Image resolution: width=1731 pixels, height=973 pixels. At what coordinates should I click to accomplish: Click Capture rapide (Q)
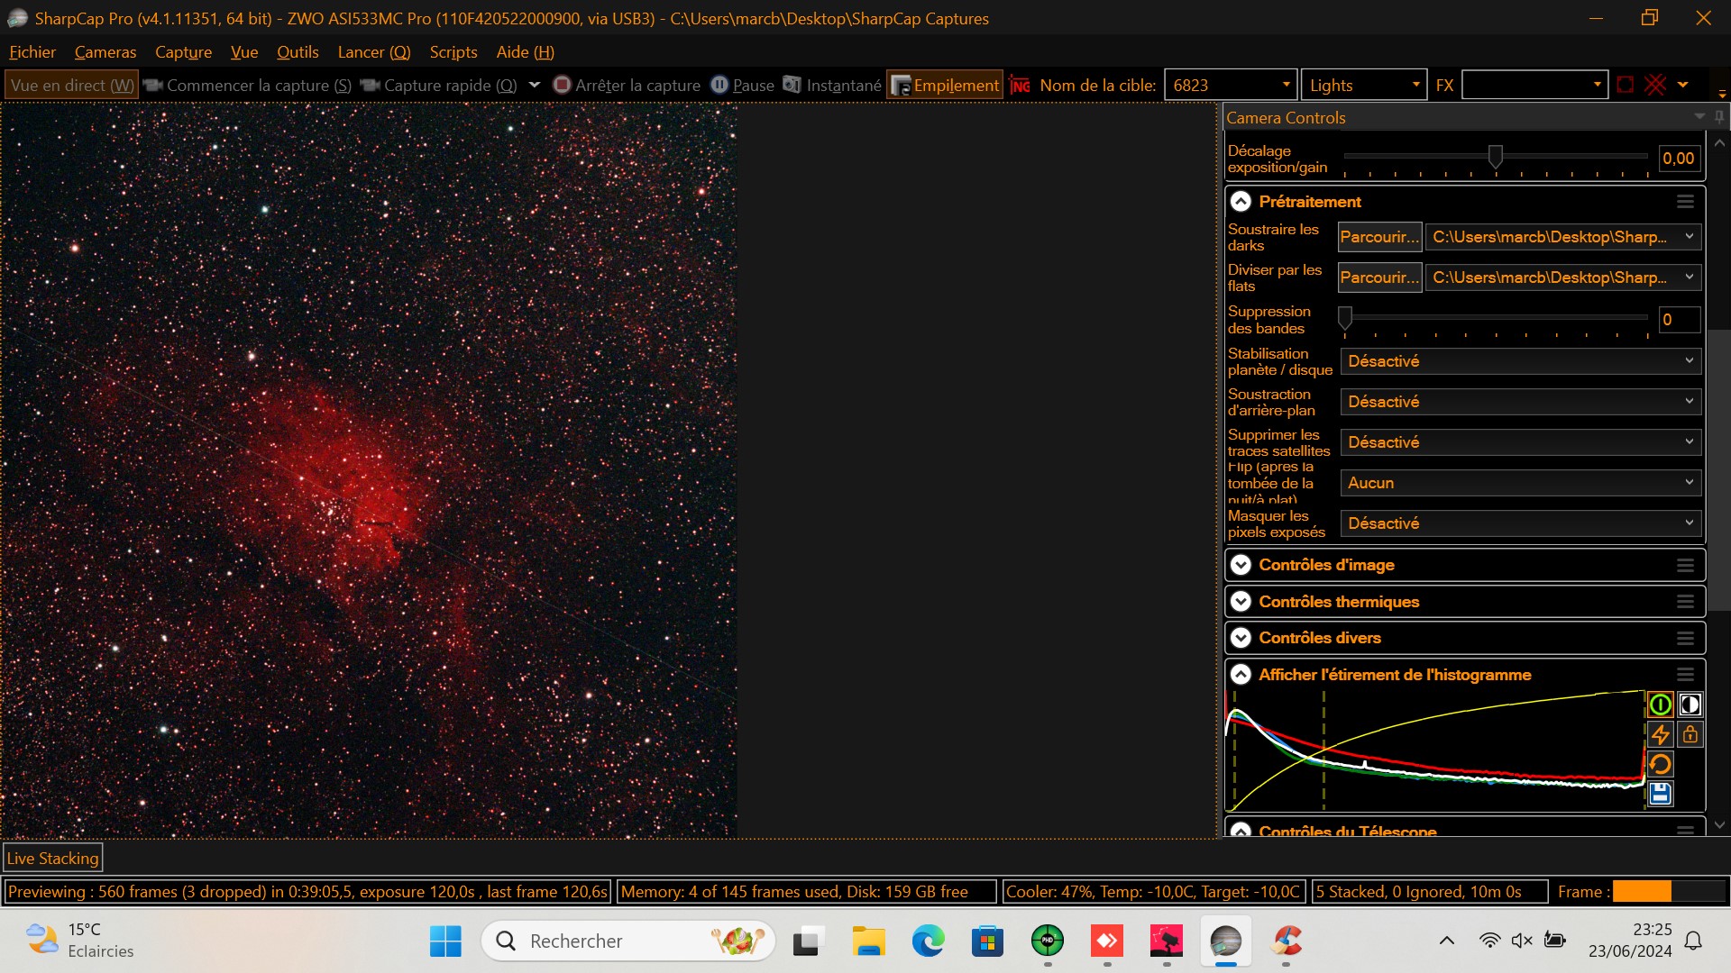(438, 85)
